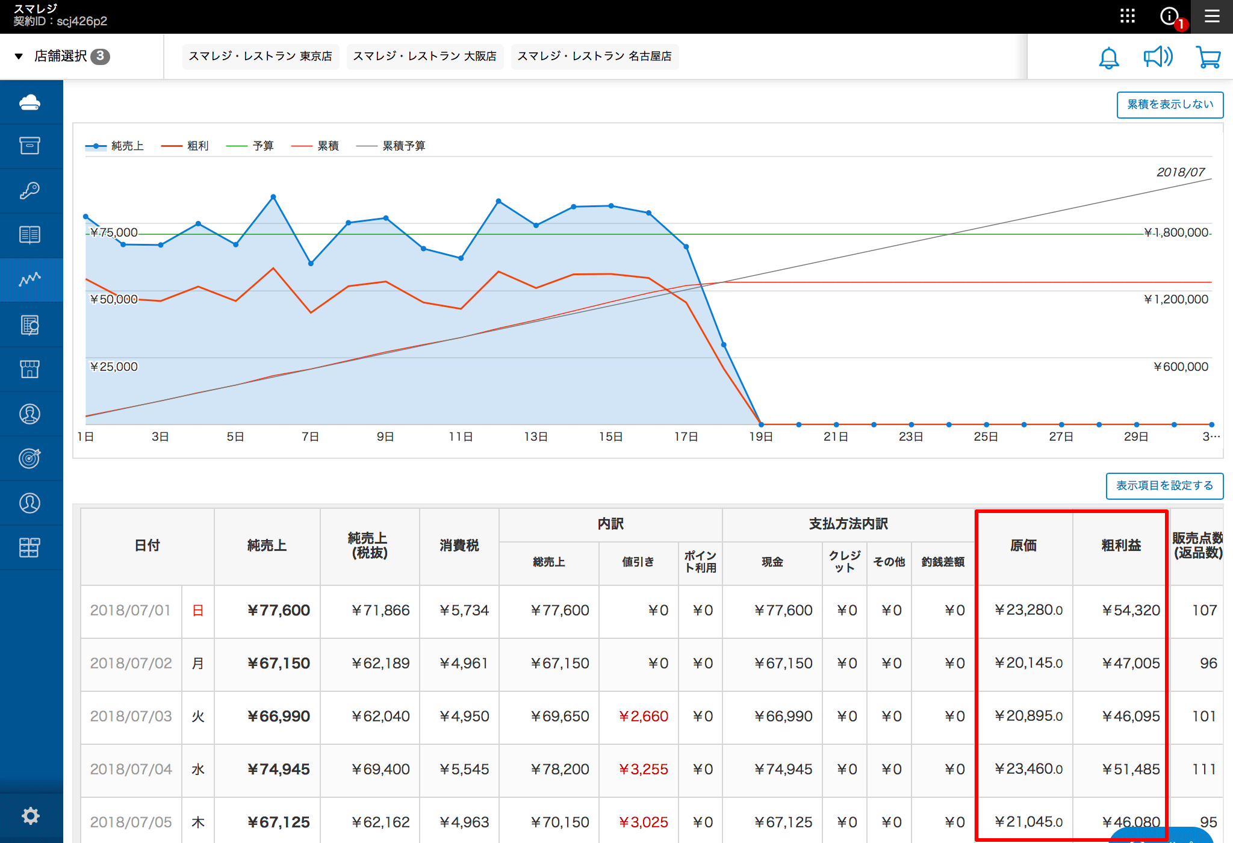Viewport: 1233px width, 843px height.
Task: Click the 2018/07/02 date cell
Action: point(131,664)
